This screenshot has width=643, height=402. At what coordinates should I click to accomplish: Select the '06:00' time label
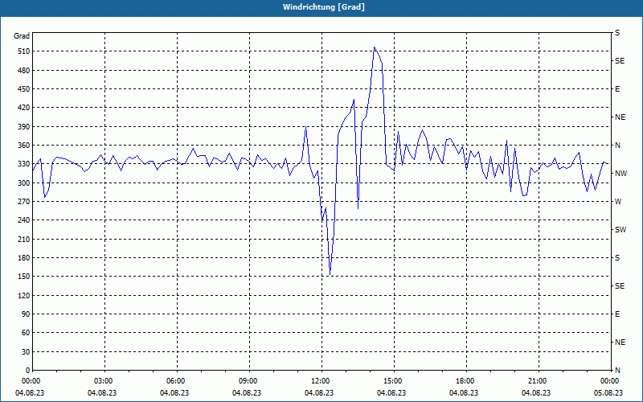tap(176, 381)
